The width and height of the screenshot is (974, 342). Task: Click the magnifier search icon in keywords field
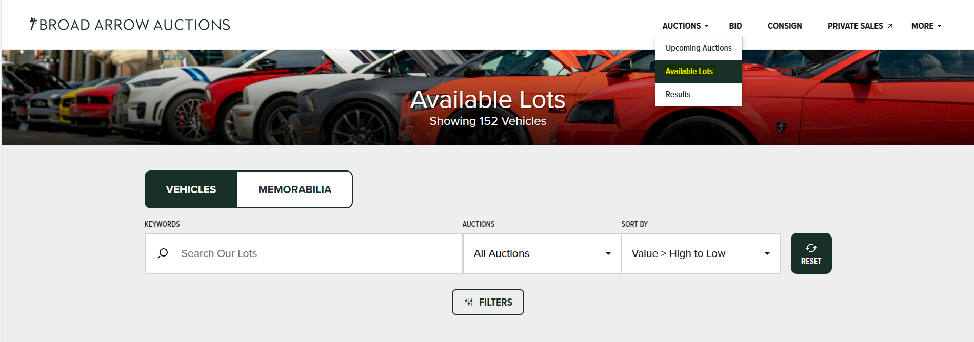click(x=163, y=253)
